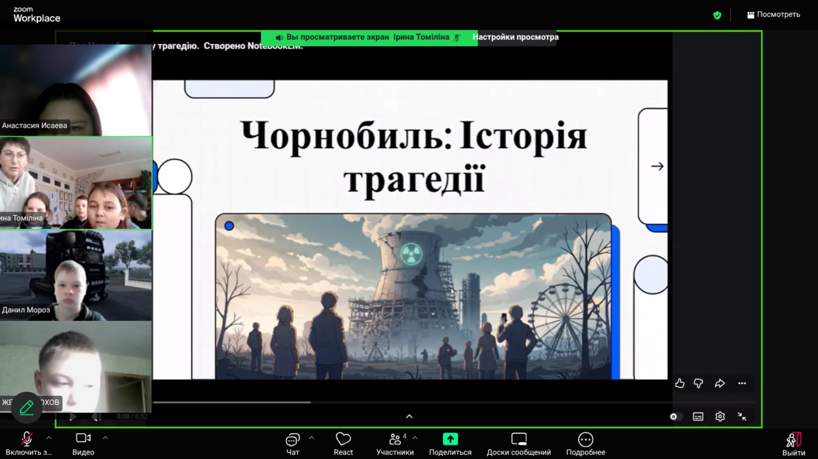Image resolution: width=818 pixels, height=459 pixels.
Task: Click the annotation pencil icon
Action: tap(27, 407)
